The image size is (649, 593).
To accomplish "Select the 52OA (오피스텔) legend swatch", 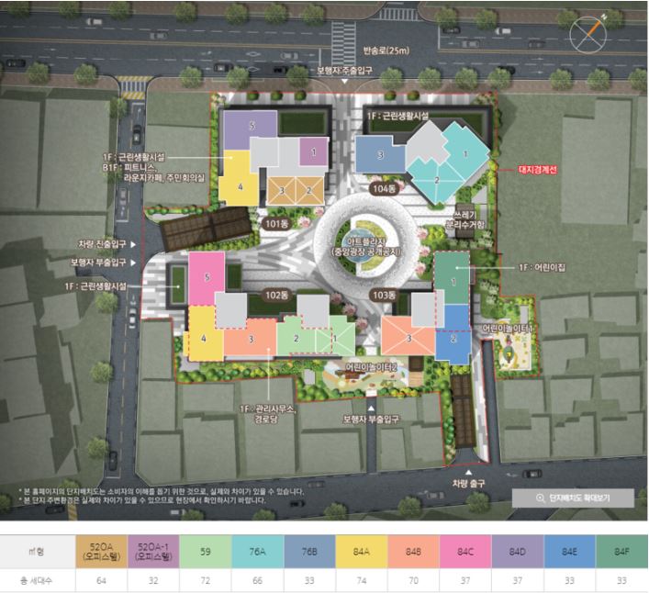I will pos(101,551).
